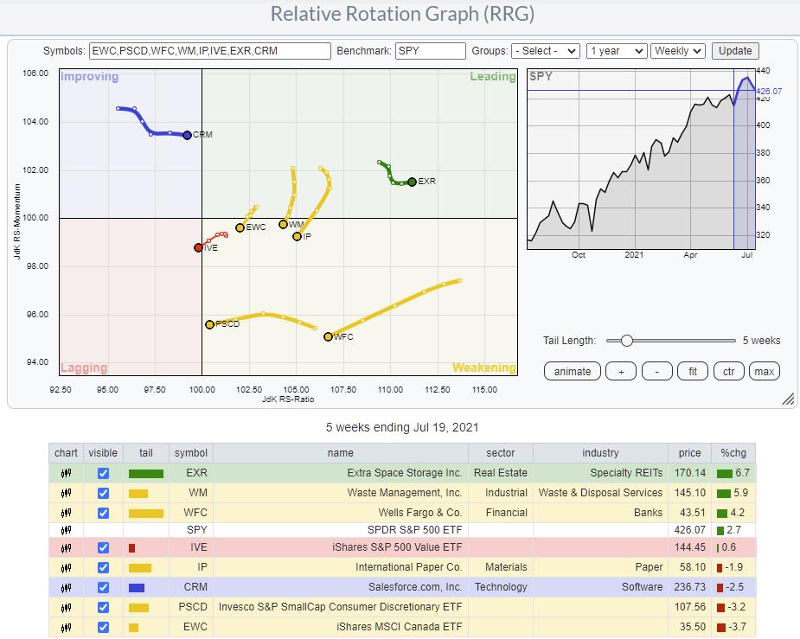This screenshot has width=800, height=639.
Task: Hide IVE using its visible checkbox
Action: [104, 549]
